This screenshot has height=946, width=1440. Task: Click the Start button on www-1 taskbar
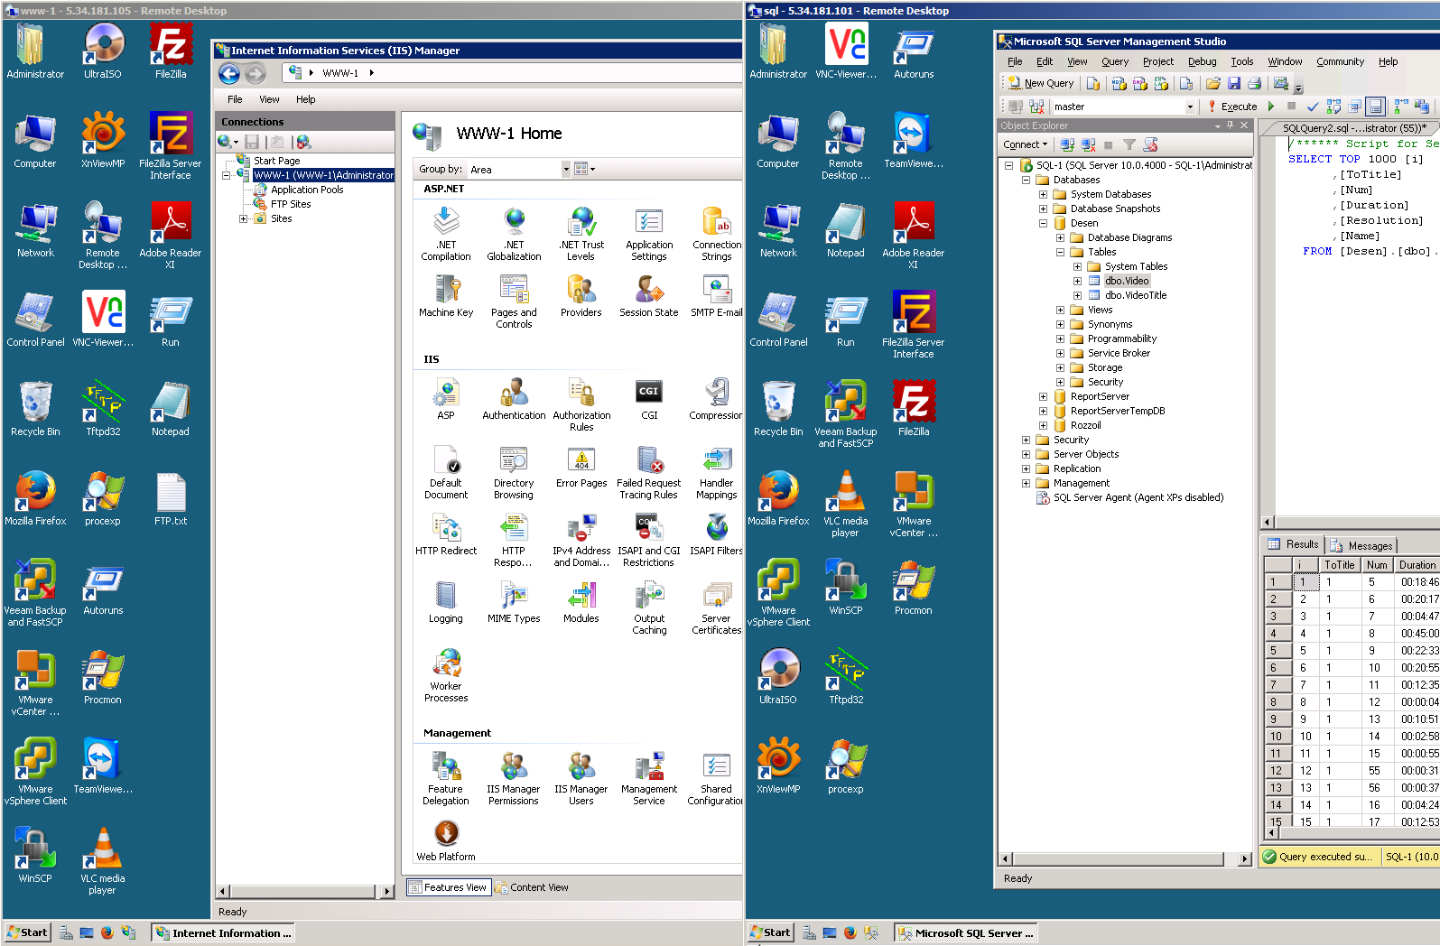pyautogui.click(x=27, y=932)
